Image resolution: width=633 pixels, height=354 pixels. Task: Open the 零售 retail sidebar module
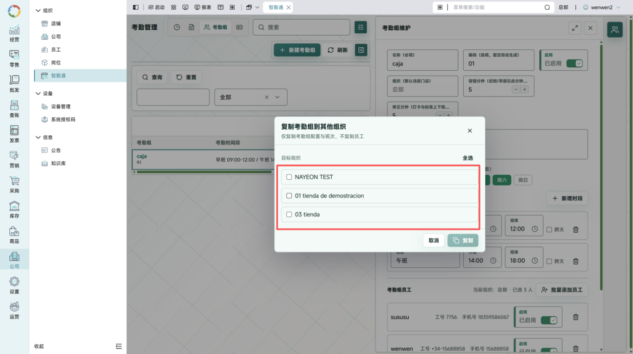(14, 58)
